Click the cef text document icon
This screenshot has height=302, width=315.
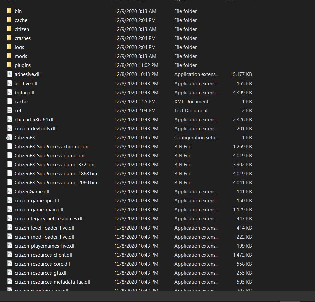[9, 110]
